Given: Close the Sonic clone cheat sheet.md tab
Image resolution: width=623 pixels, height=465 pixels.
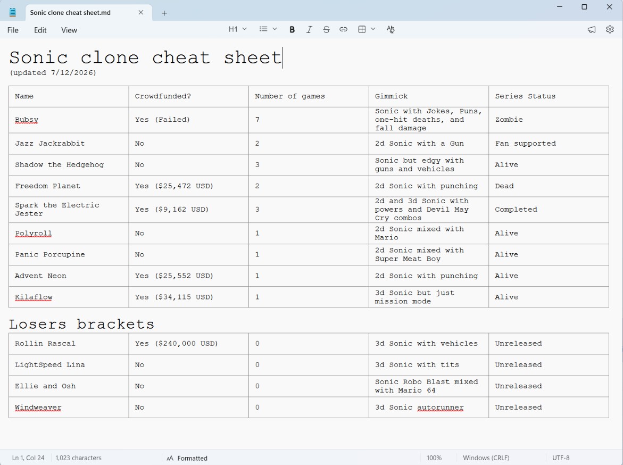Looking at the screenshot, I should click(140, 13).
